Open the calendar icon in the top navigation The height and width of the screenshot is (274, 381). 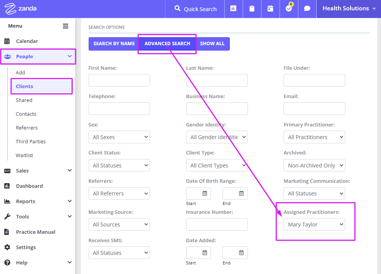tap(270, 8)
